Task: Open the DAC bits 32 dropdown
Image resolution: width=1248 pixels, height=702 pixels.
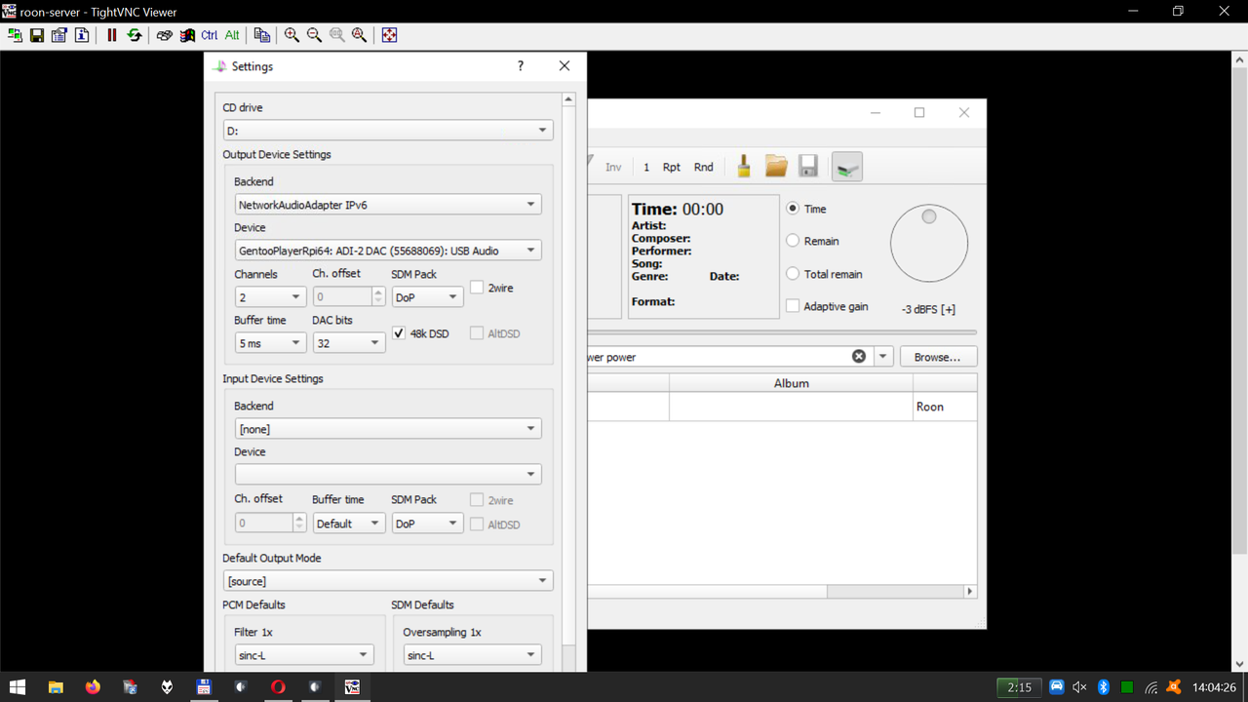Action: tap(349, 343)
